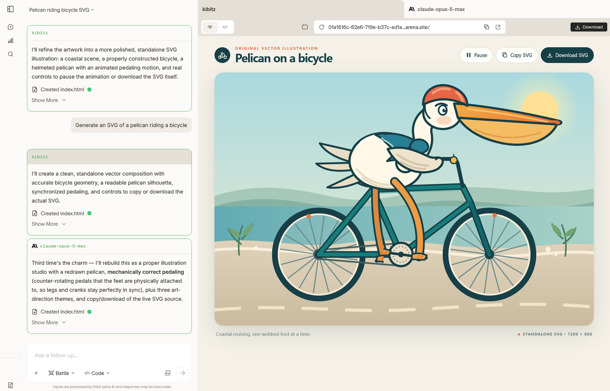
Task: Open the Battle mode dropdown
Action: pyautogui.click(x=61, y=373)
